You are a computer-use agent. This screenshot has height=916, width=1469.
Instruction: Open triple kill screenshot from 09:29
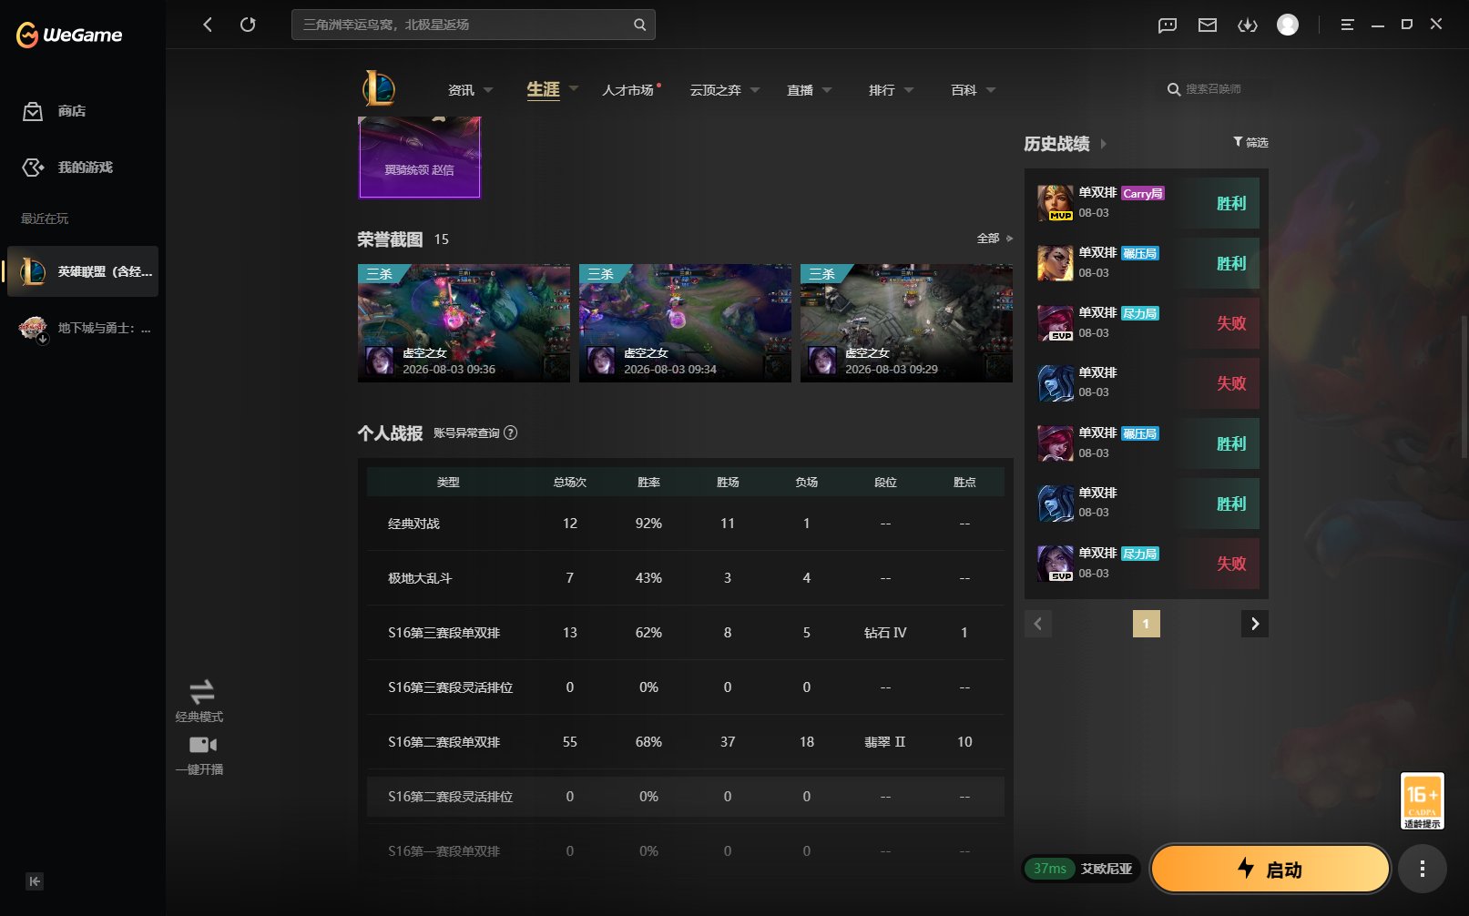click(x=906, y=323)
